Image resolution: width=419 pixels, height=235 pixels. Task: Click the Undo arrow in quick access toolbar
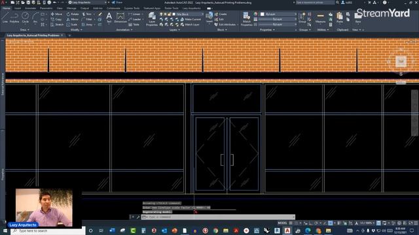click(x=54, y=3)
